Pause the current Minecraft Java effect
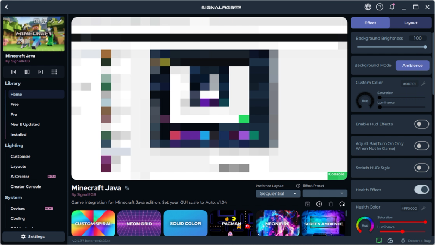 point(27,72)
